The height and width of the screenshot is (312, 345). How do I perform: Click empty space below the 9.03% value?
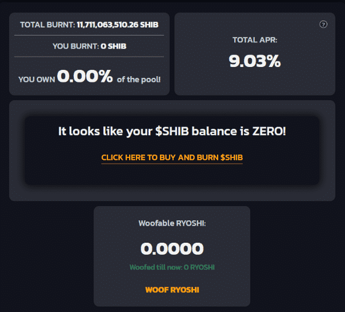click(255, 82)
